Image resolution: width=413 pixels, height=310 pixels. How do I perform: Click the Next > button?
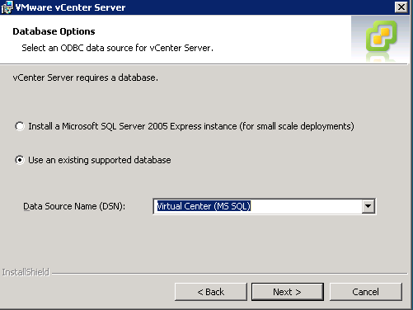coord(288,292)
